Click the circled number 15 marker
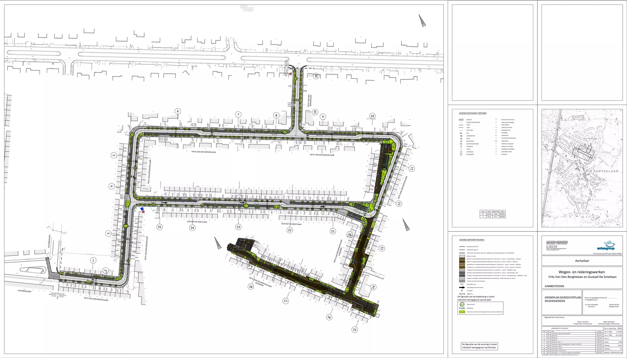This screenshot has width=627, height=358. click(x=355, y=330)
